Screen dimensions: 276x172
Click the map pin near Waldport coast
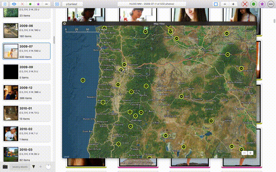tap(103, 102)
